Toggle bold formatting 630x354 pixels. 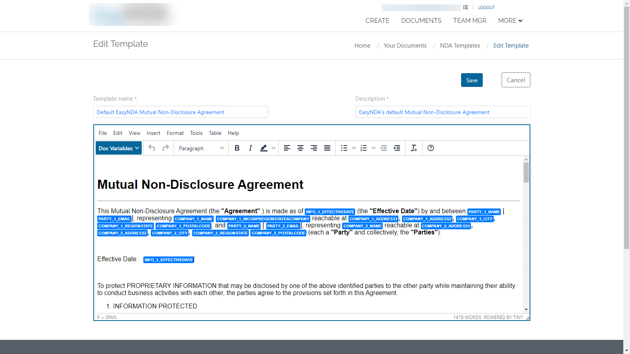coord(237,148)
